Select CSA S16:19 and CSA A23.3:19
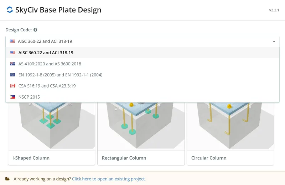Viewport: 285px width, 185px height. tap(47, 86)
